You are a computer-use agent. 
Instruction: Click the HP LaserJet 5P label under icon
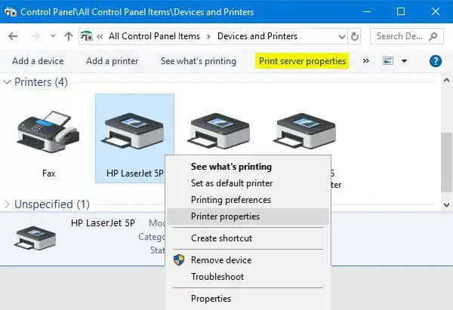pos(134,173)
